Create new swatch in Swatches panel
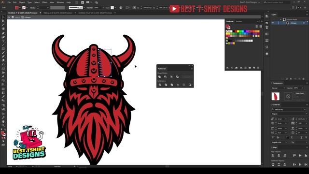This screenshot has width=309, height=174. pyautogui.click(x=254, y=68)
